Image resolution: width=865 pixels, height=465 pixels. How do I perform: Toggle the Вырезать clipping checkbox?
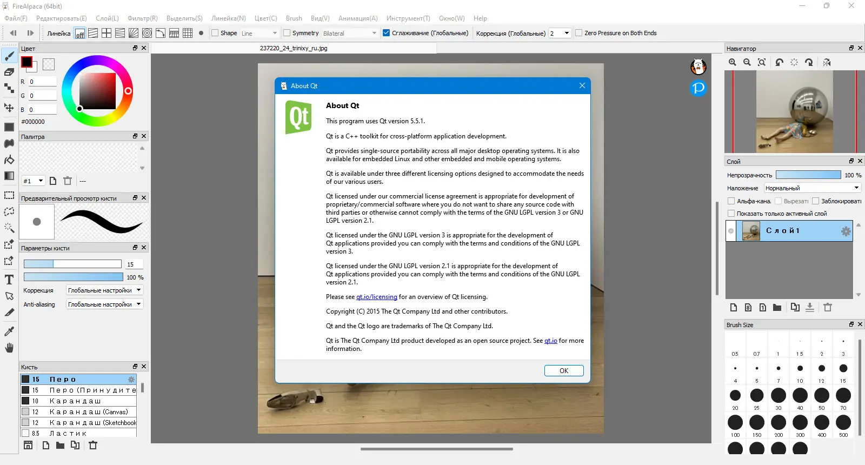(778, 201)
